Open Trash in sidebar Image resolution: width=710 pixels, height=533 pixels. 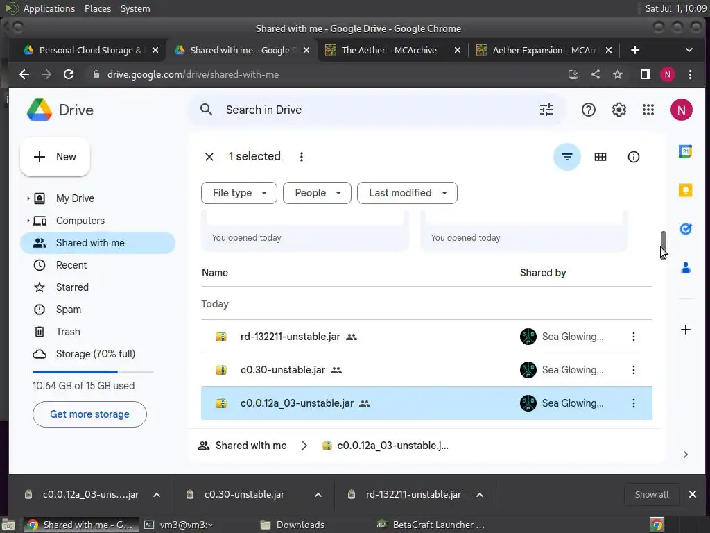(98, 332)
